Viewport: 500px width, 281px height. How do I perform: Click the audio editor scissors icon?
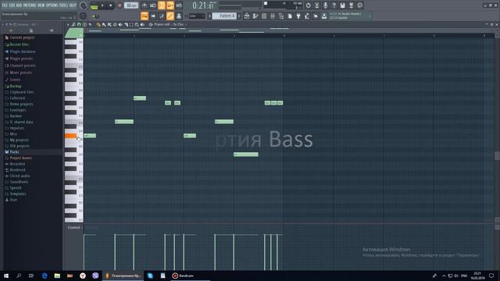tap(316, 5)
